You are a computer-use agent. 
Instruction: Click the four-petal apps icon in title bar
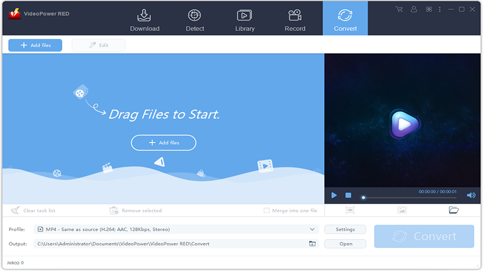click(x=429, y=9)
